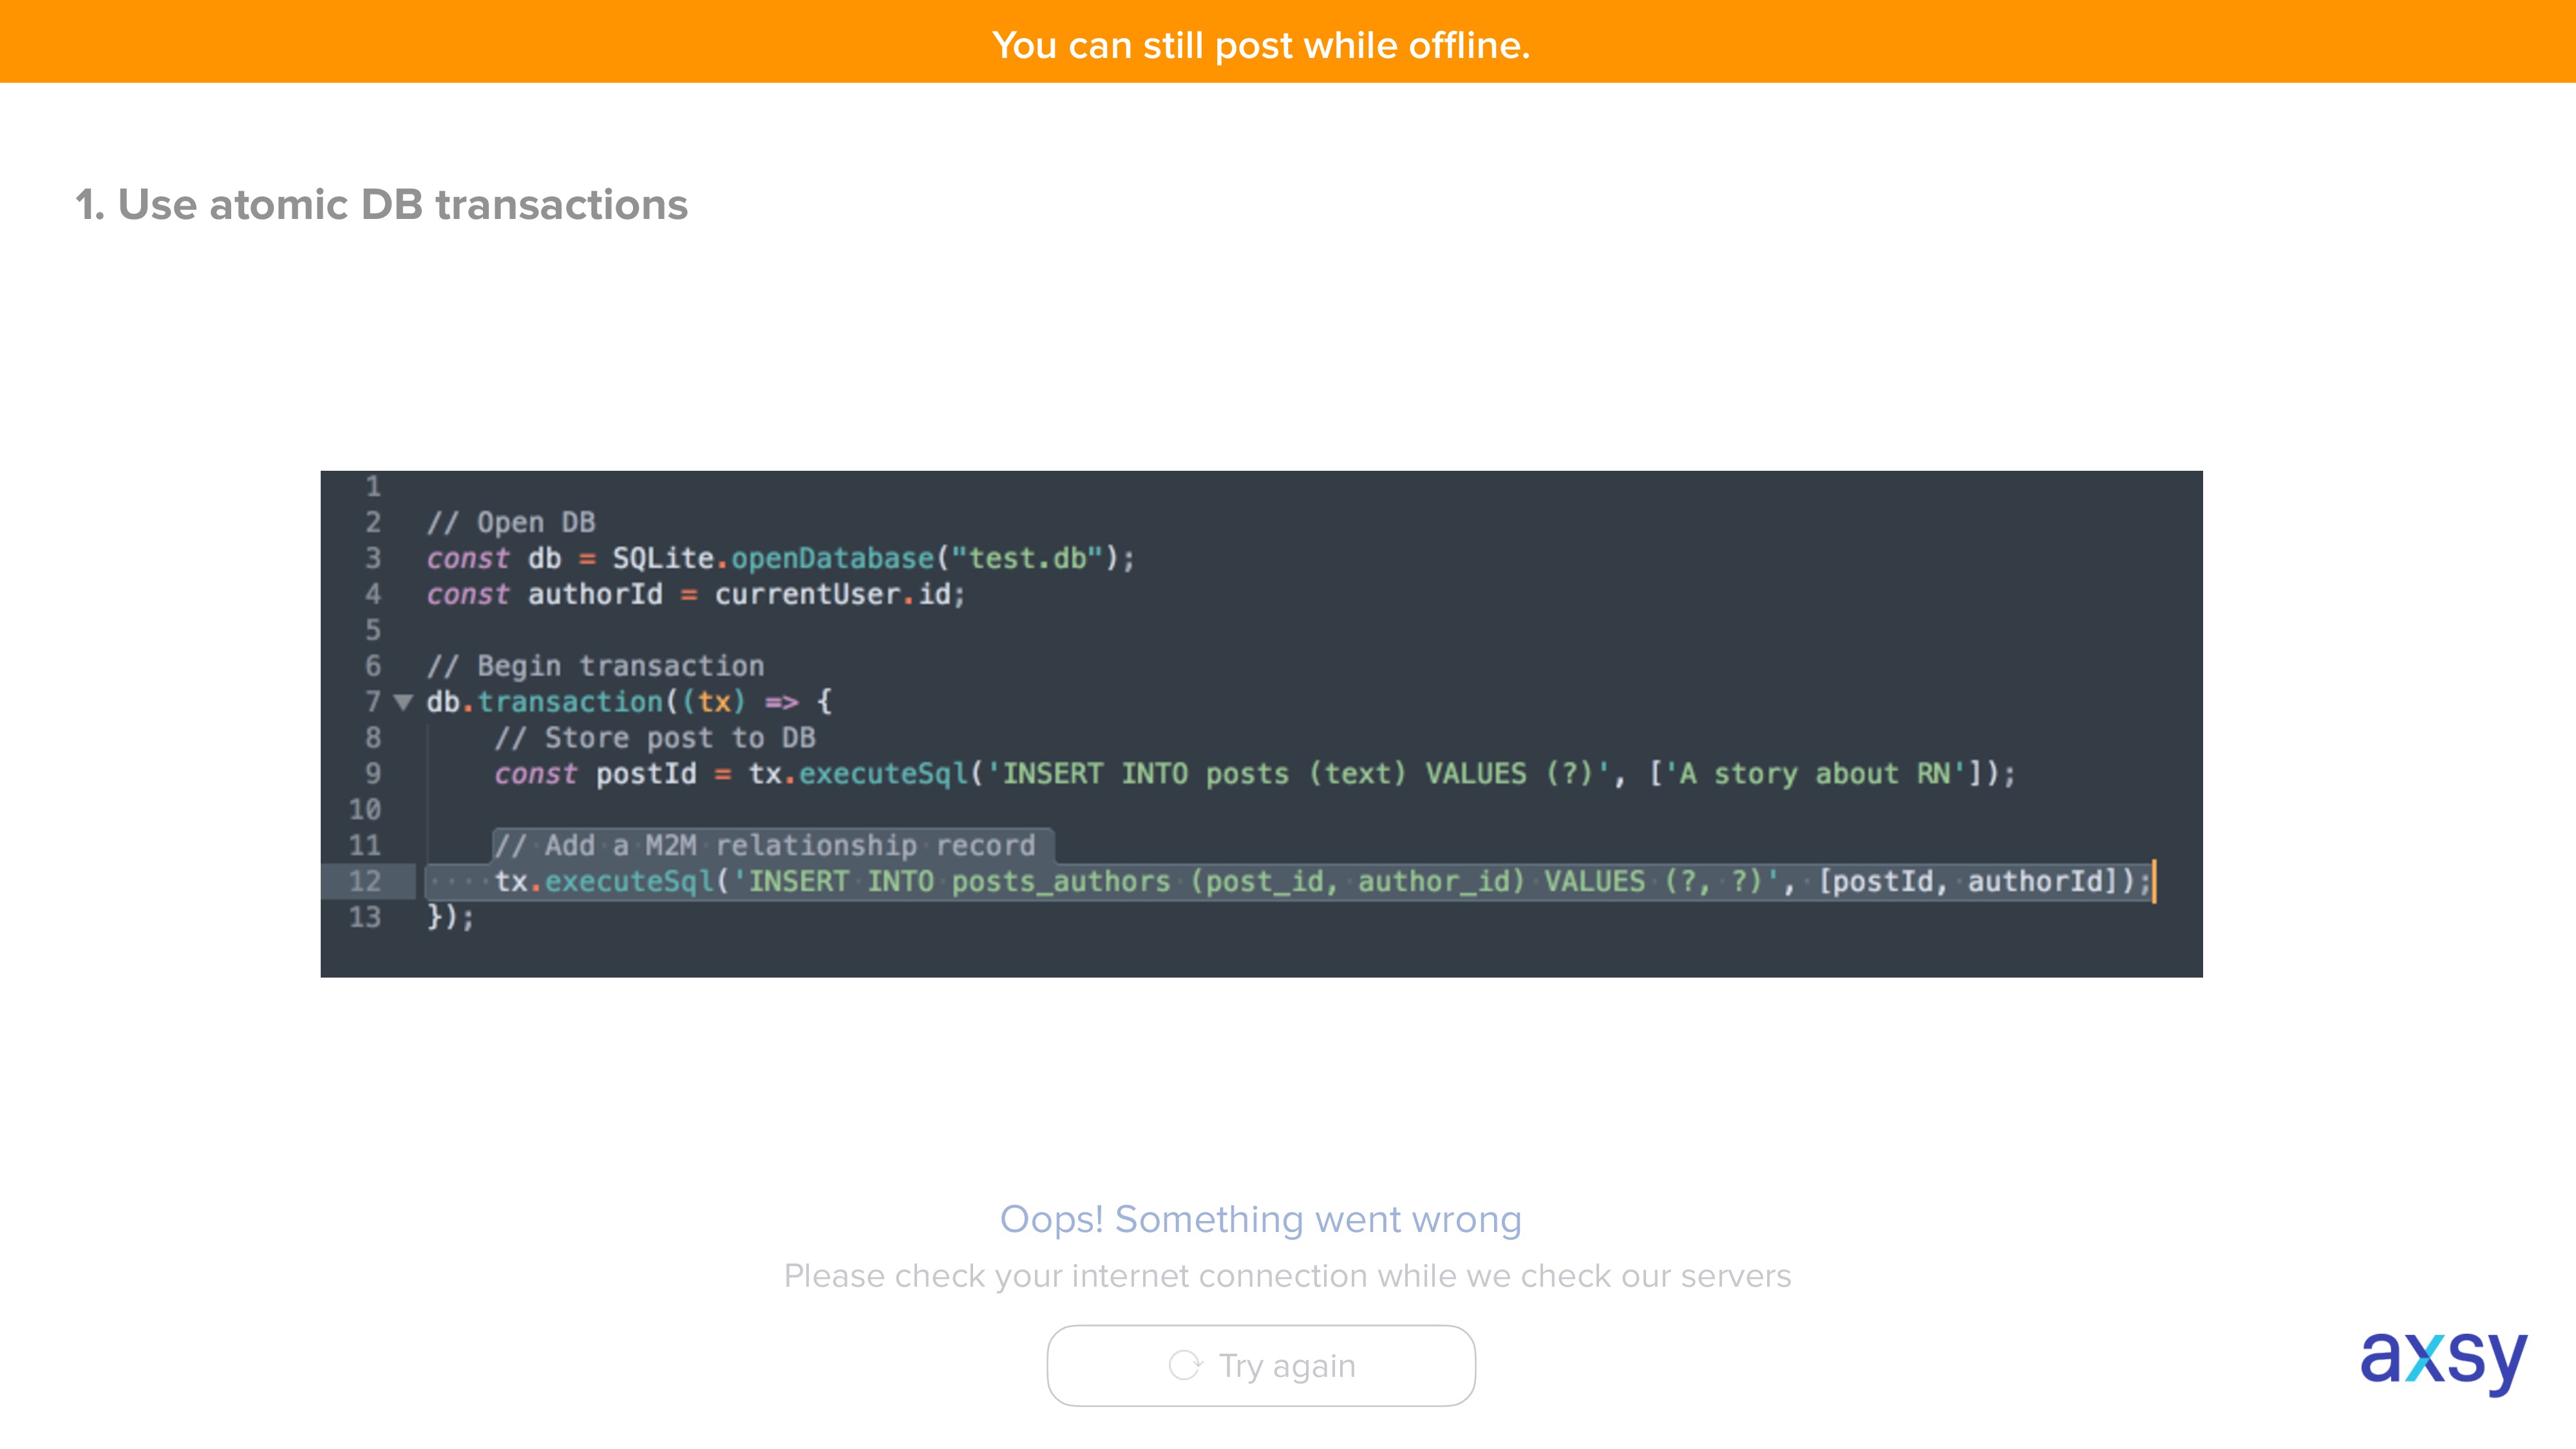
Task: Click the 'const postId' executeSql line
Action: 1255,774
